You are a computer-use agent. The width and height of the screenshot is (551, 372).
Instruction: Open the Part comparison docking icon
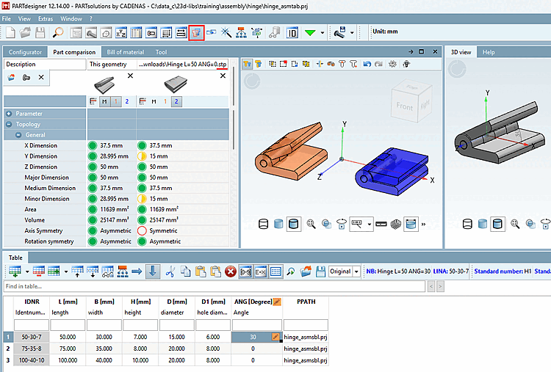[x=196, y=33]
